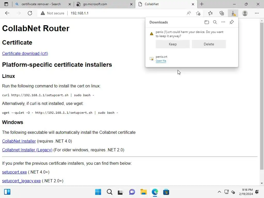Click Microsoft Edge taskbar icon
Screen dimensions: 264x198
pyautogui.click(x=155, y=192)
